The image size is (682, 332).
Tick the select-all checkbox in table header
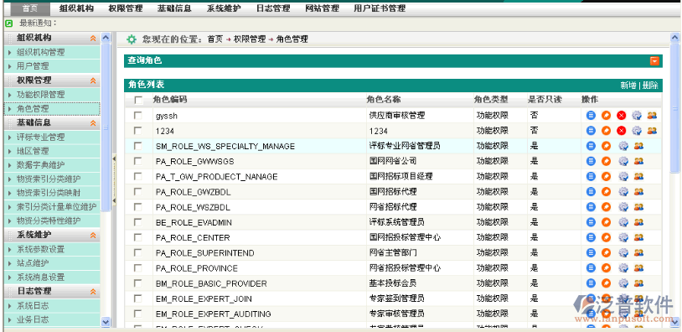(138, 100)
